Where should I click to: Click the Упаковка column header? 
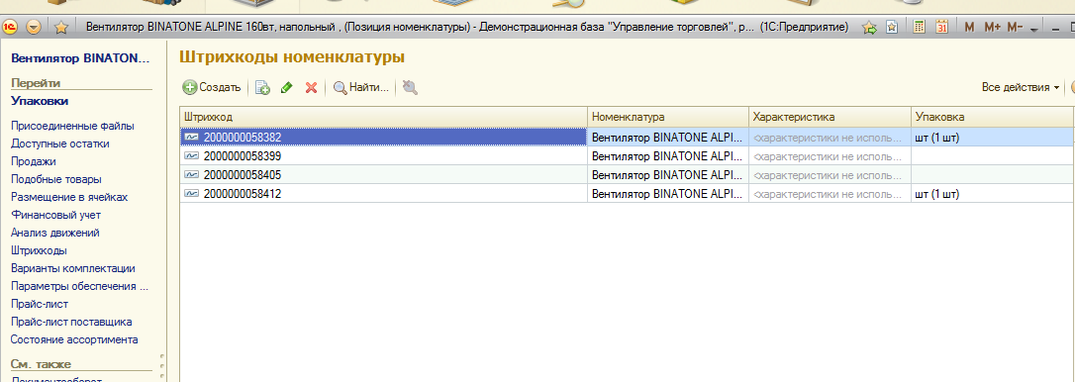point(992,118)
